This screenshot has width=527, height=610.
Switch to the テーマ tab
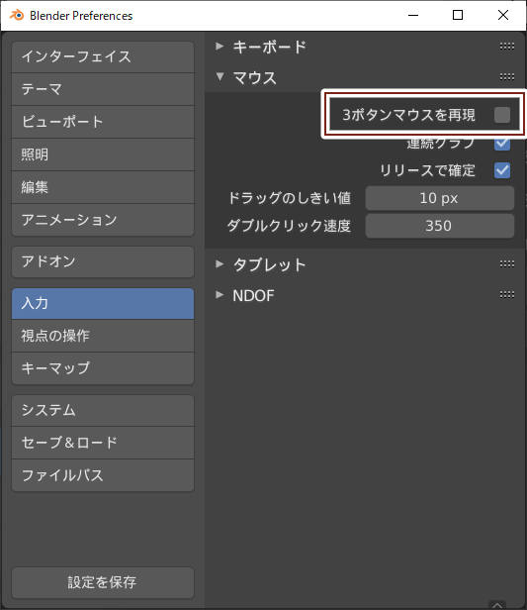pos(103,89)
